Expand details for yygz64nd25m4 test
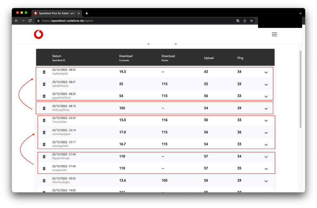The height and width of the screenshot is (208, 317). [266, 96]
